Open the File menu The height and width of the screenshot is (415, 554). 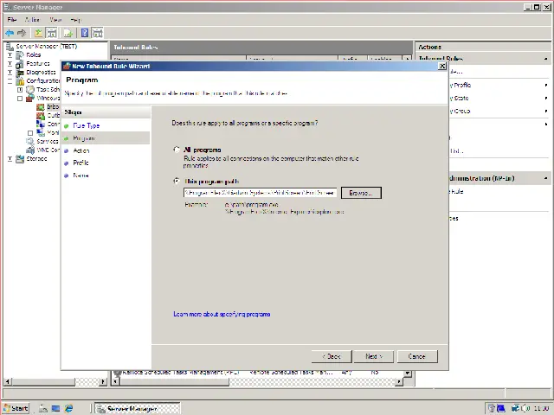coord(12,19)
